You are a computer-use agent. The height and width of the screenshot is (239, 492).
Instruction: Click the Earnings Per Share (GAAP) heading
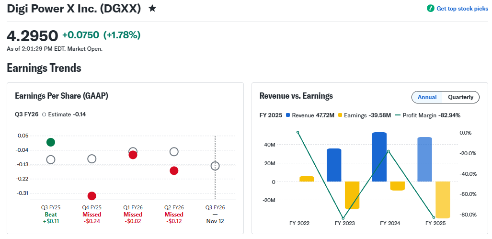[x=61, y=96]
